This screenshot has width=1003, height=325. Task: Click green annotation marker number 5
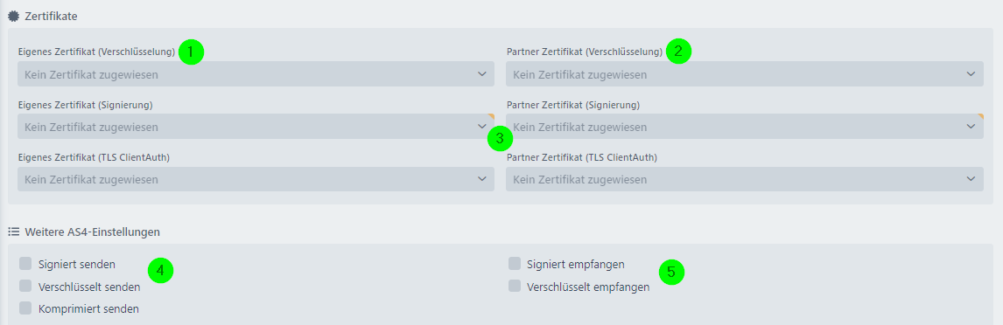click(x=671, y=272)
